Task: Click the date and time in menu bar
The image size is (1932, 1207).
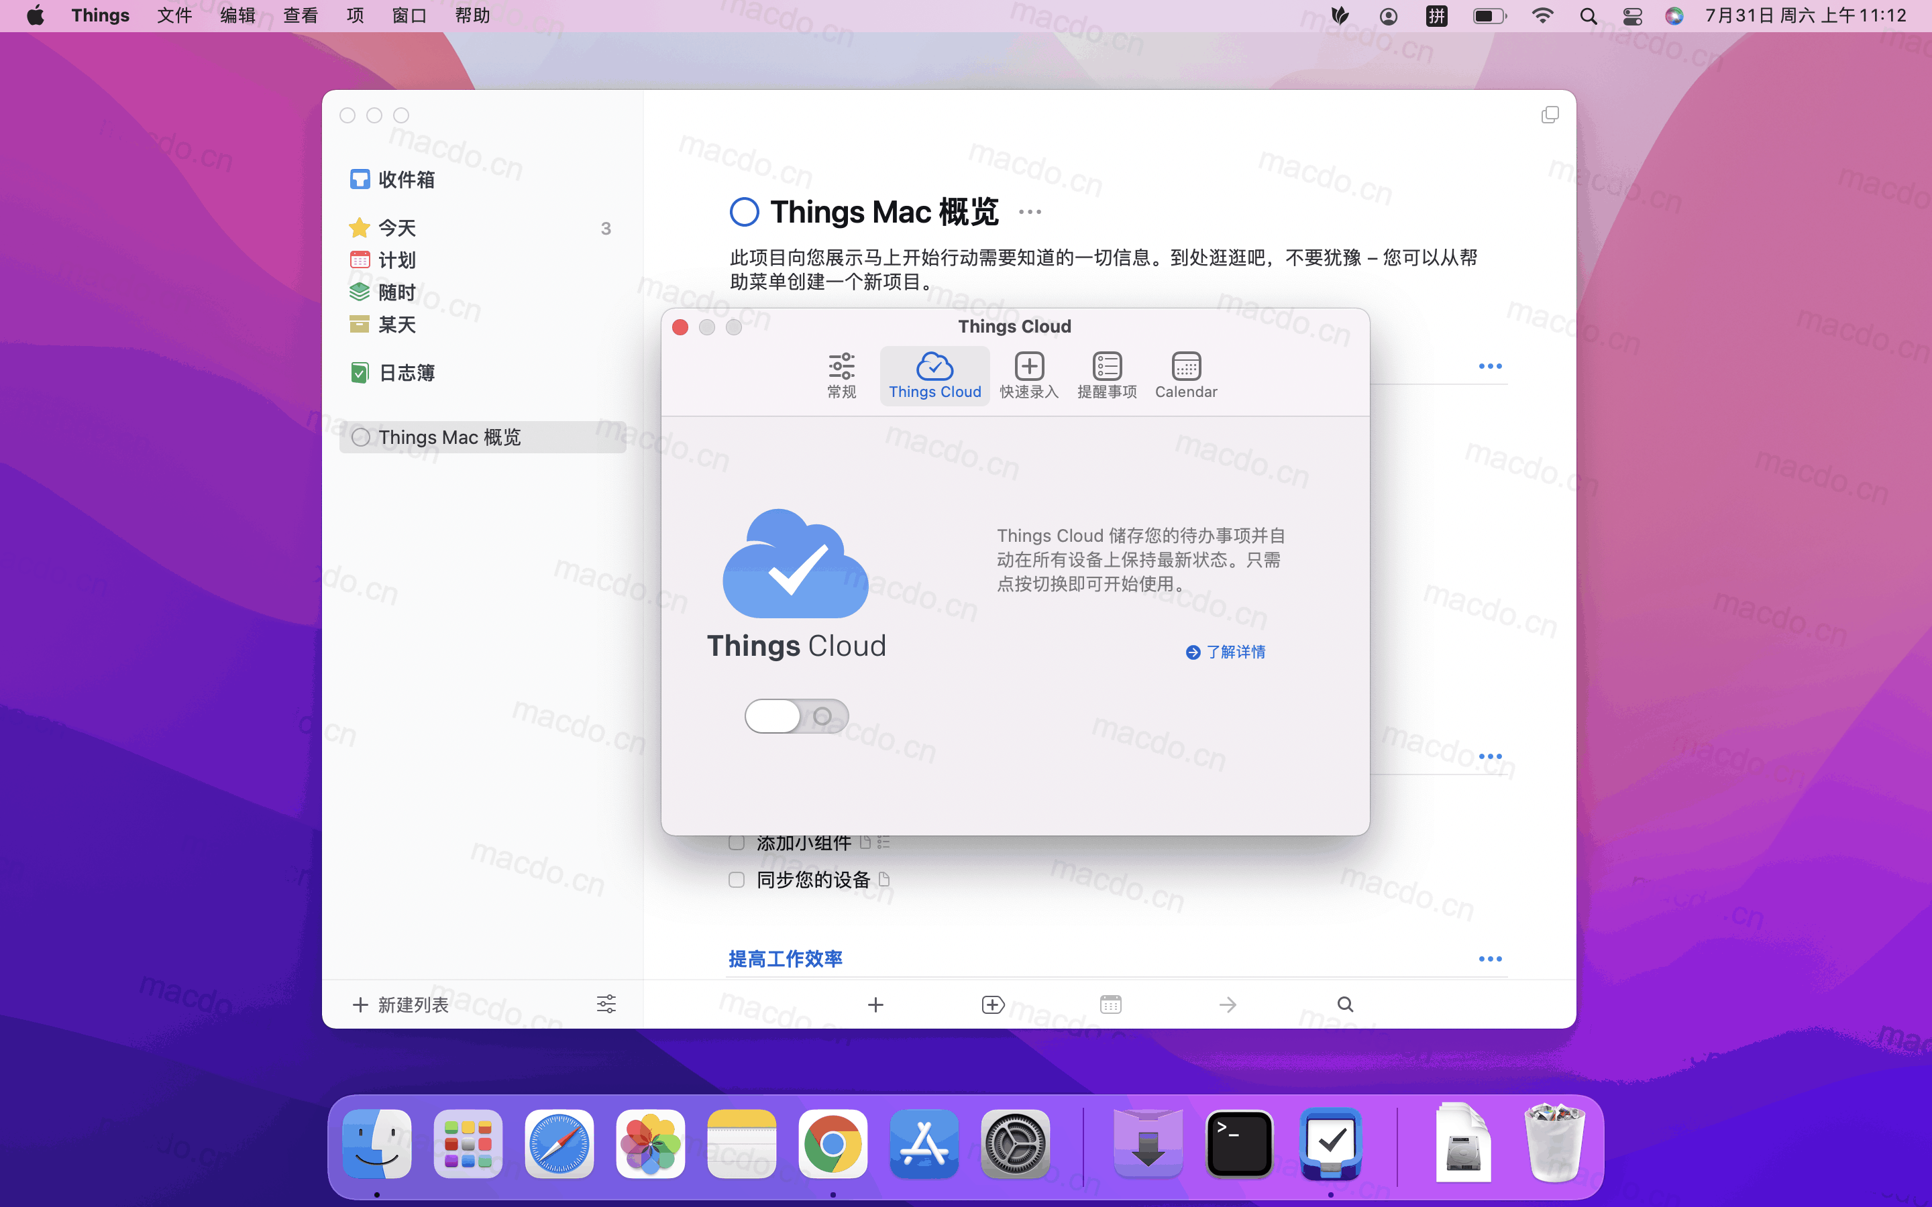Action: click(1806, 16)
